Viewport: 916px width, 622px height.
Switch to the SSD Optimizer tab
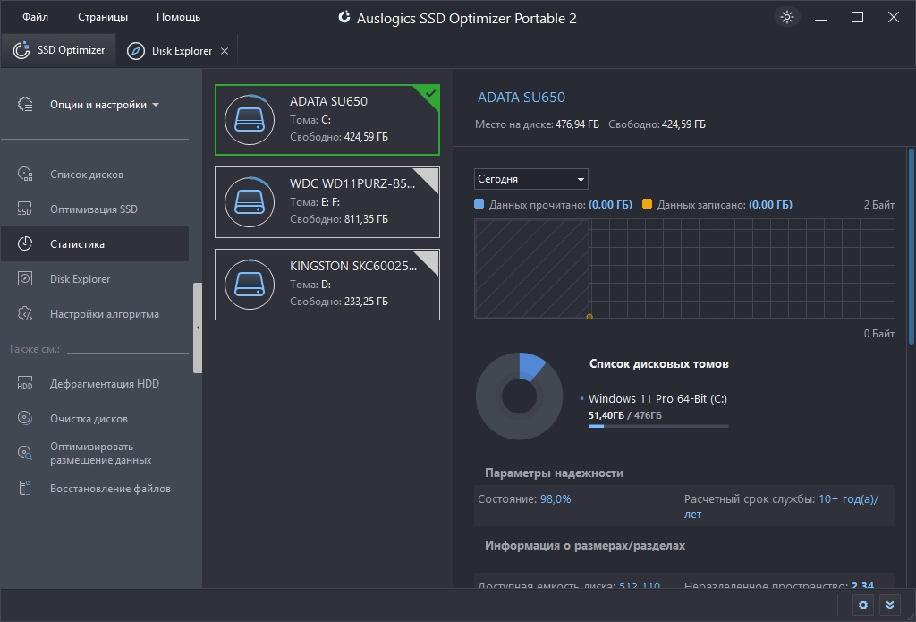pyautogui.click(x=58, y=50)
